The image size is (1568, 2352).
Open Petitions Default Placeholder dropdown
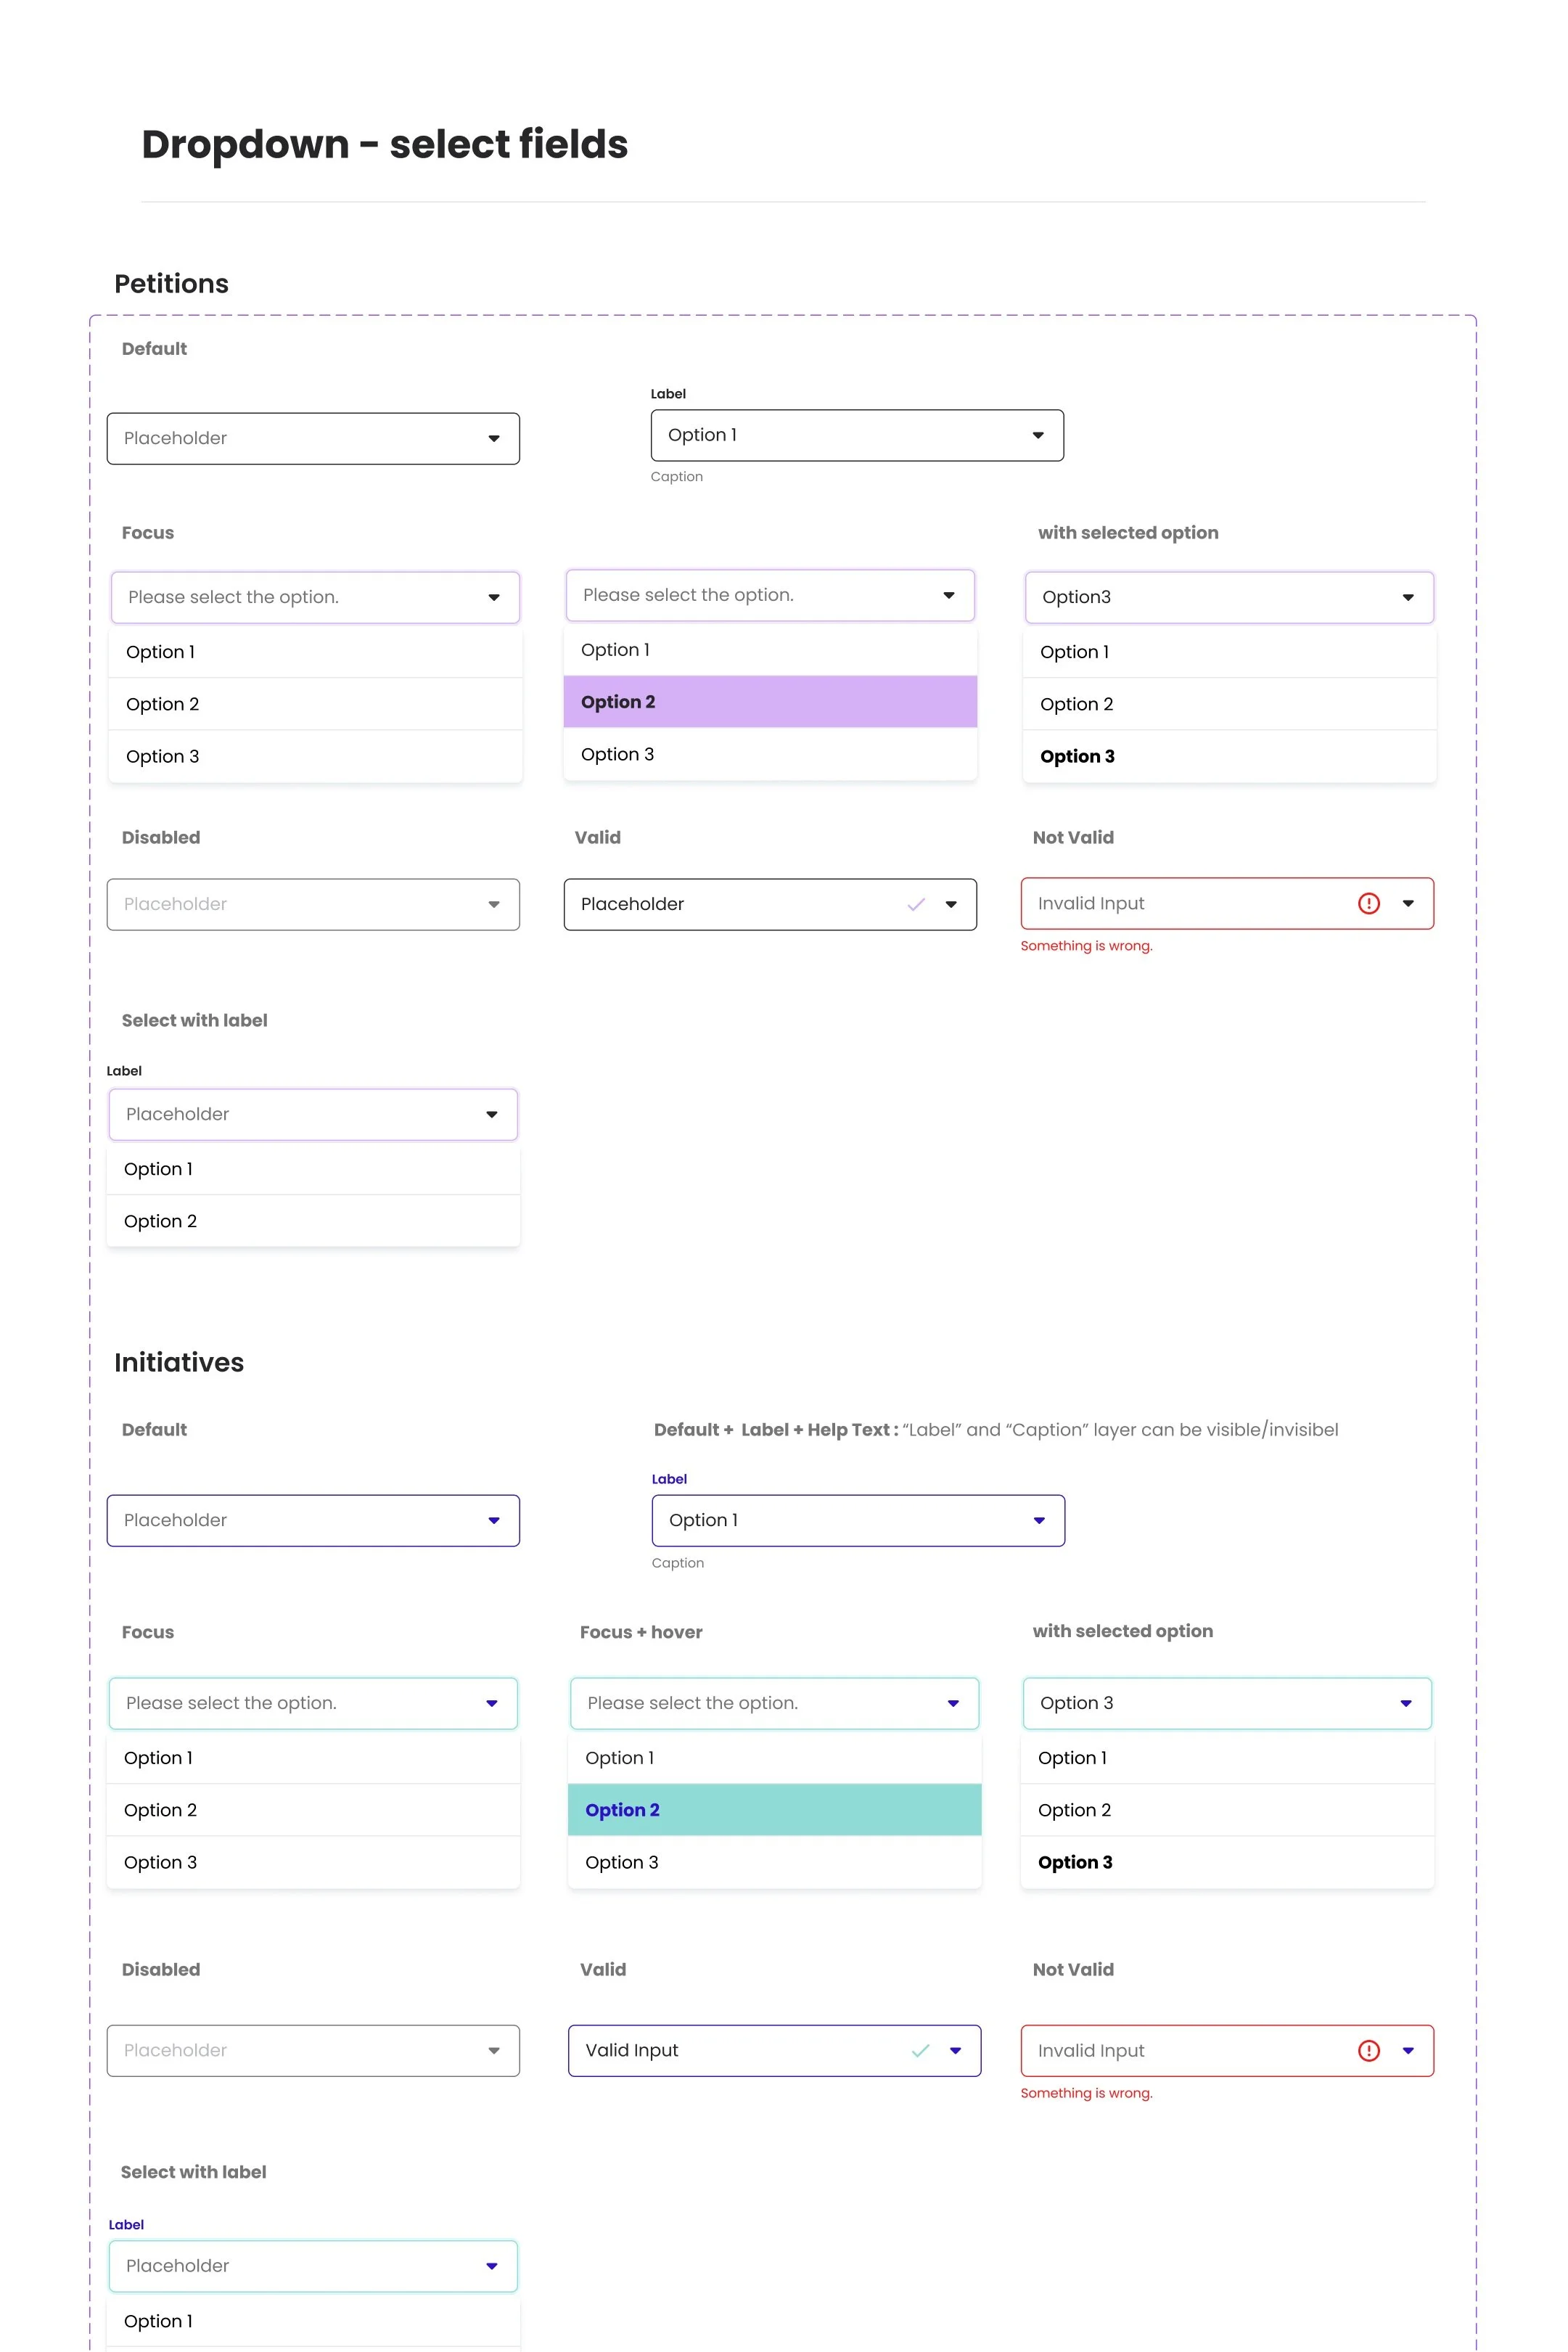(x=313, y=438)
